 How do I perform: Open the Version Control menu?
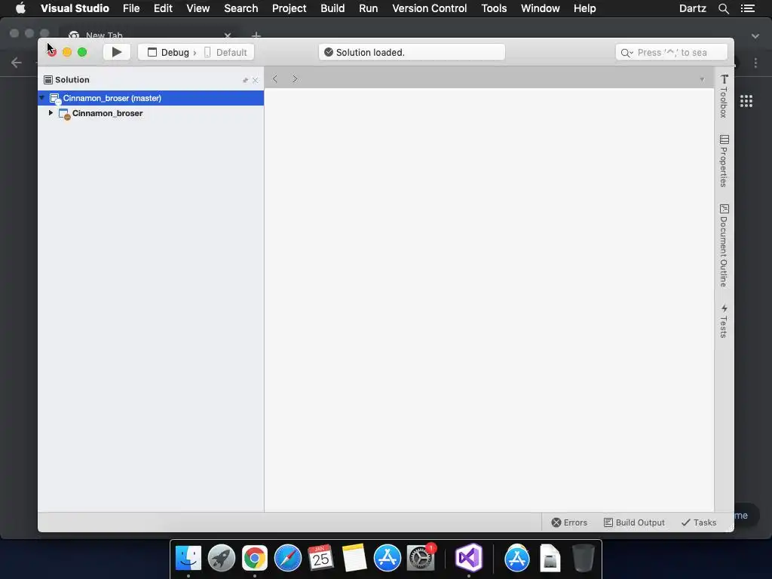(x=429, y=8)
